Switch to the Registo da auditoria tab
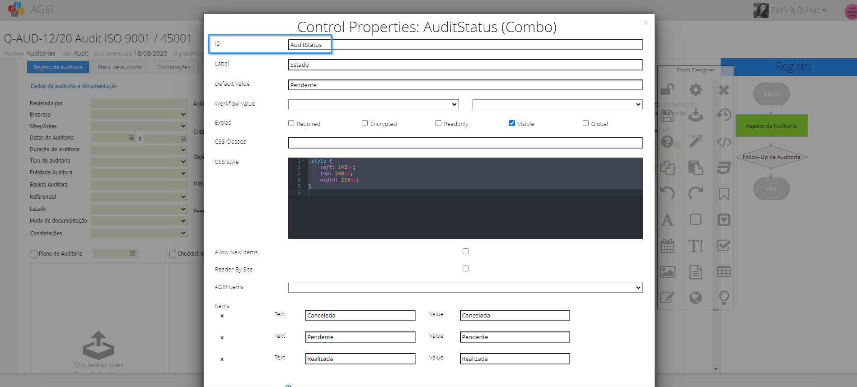Screen dimensions: 857x387 click(x=58, y=67)
